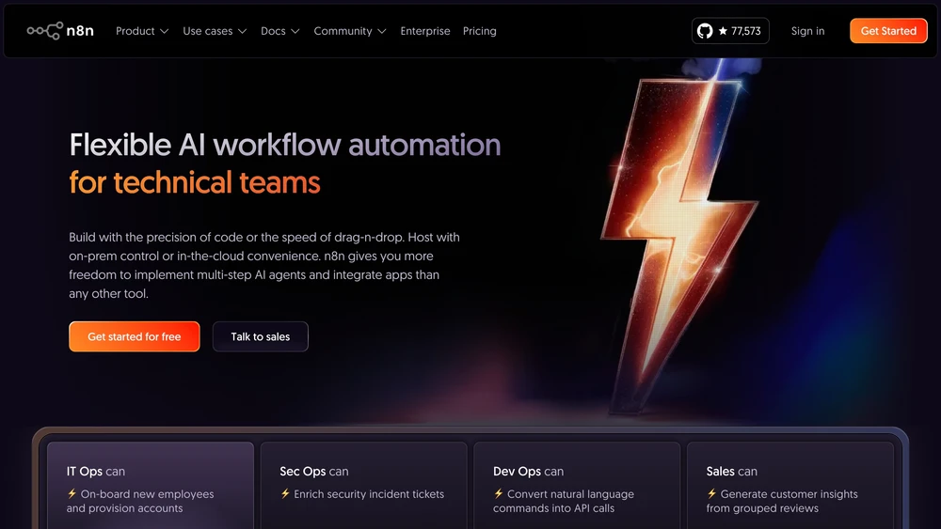Screen dimensions: 941x529
Task: Expand the Use cases dropdown chevron
Action: (242, 31)
